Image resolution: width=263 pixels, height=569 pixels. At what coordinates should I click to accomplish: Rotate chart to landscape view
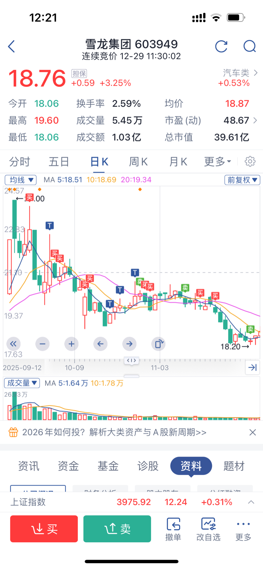[158, 344]
